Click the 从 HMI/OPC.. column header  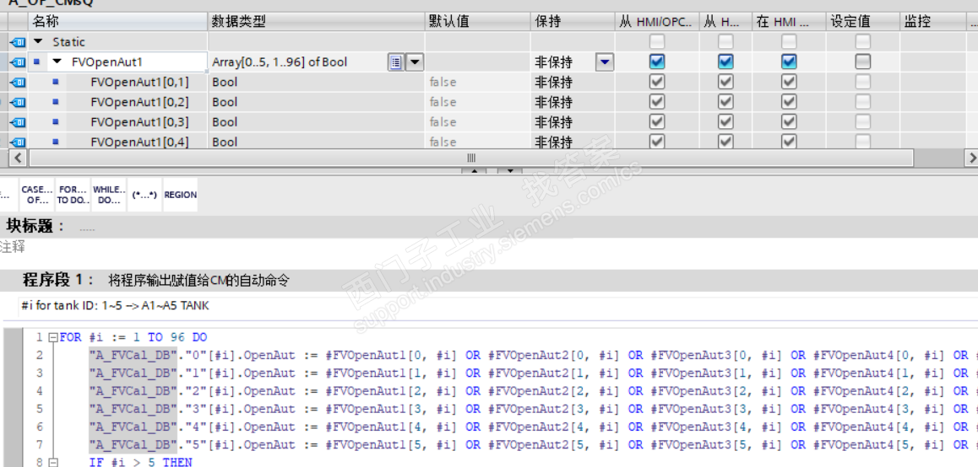click(x=657, y=22)
